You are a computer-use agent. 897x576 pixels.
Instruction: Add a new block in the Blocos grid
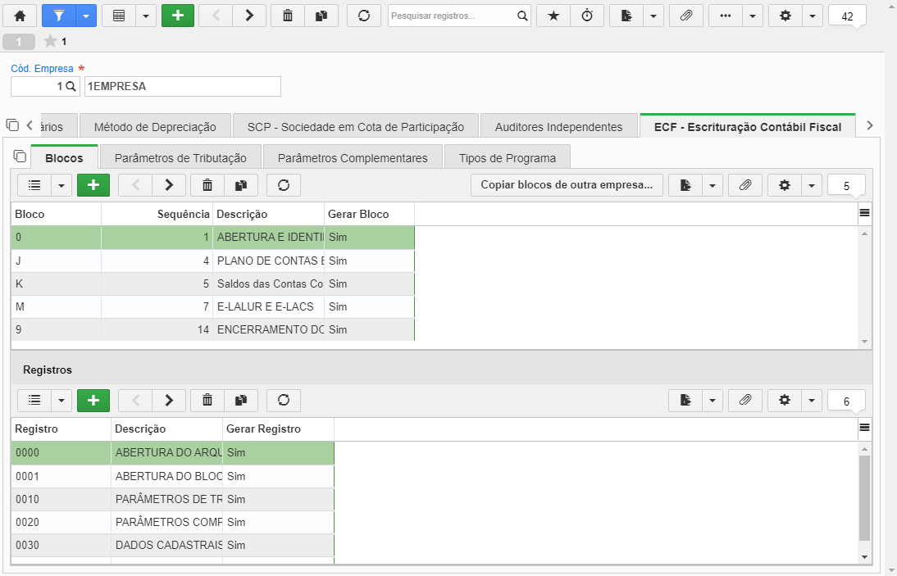click(x=93, y=185)
